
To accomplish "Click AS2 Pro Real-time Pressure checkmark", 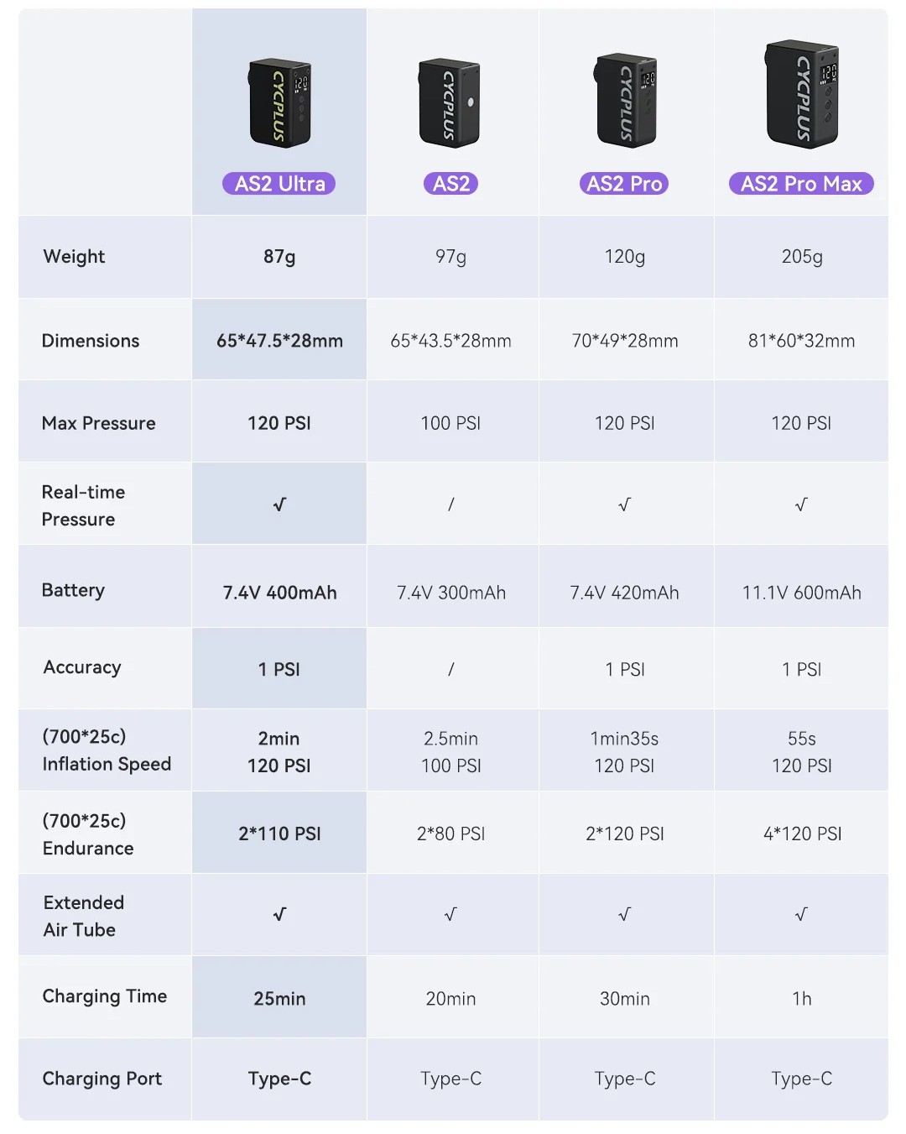I will (624, 504).
